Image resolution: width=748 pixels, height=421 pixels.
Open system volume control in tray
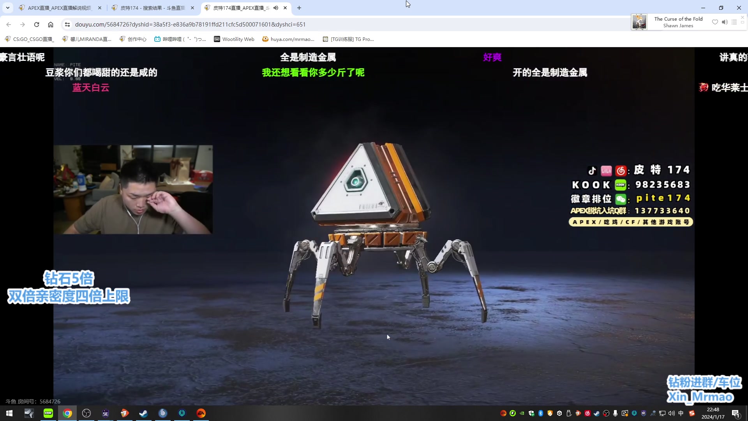tap(672, 413)
